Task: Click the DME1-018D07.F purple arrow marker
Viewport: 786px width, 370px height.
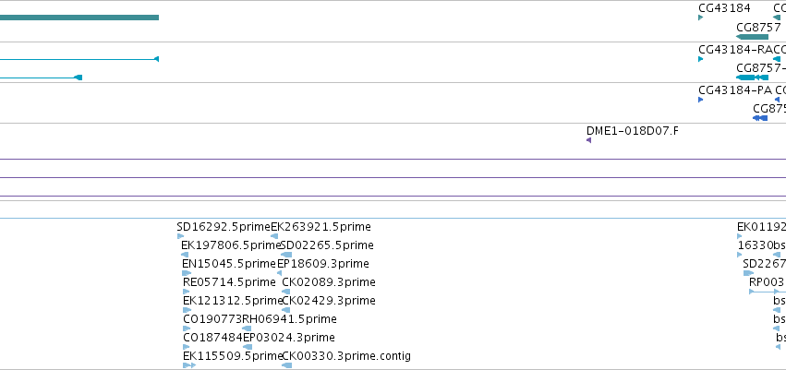Action: (x=588, y=140)
